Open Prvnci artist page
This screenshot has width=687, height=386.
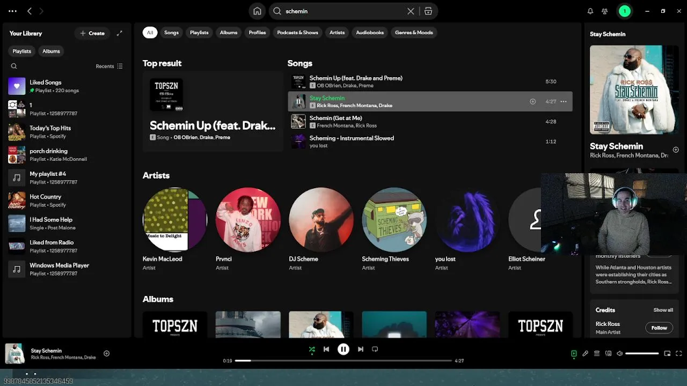248,229
